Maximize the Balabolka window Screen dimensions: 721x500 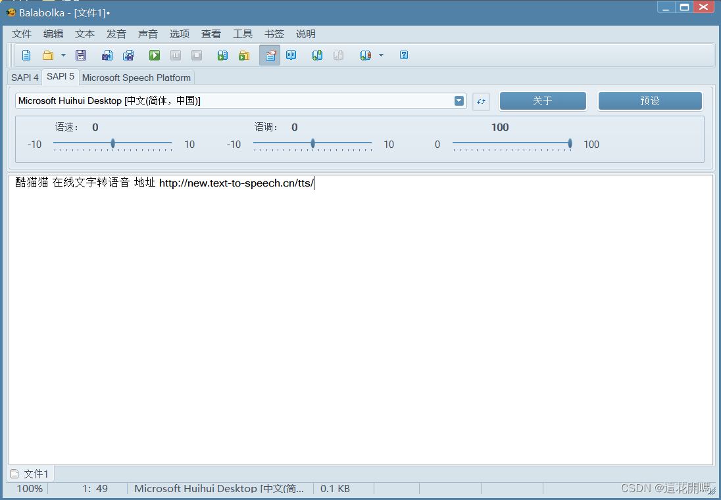click(x=685, y=7)
